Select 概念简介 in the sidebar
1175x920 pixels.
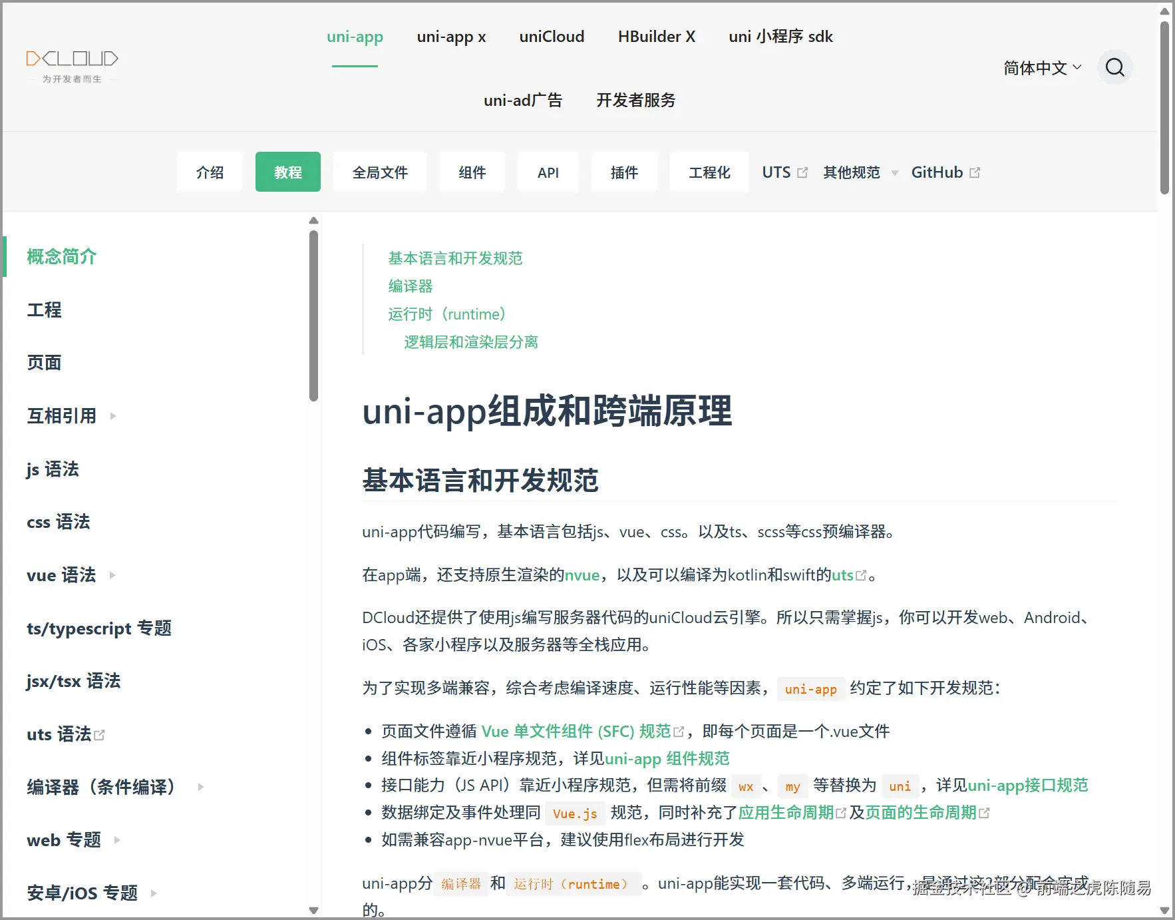pos(62,256)
